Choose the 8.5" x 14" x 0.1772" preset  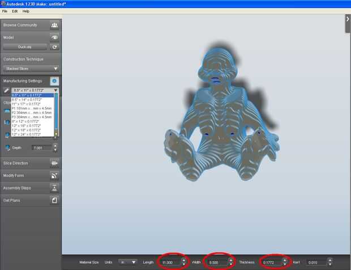33,100
